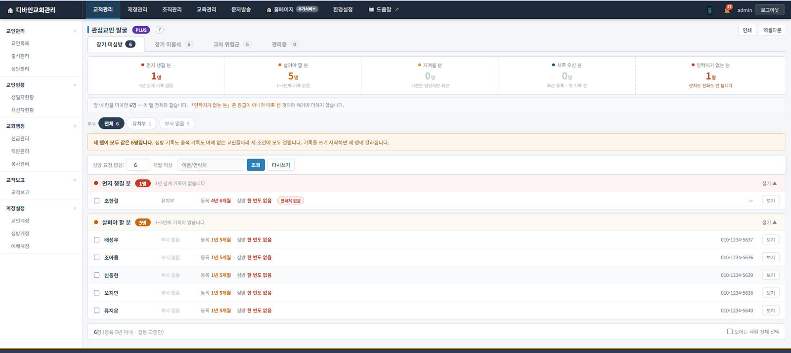Click the 인쇄 print button
This screenshot has height=353, width=791.
click(x=747, y=30)
